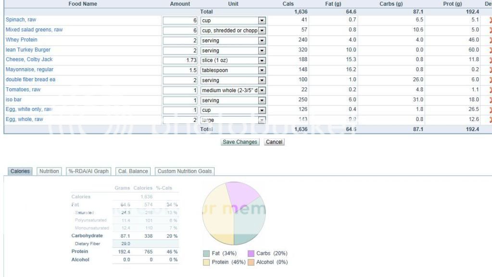Open the %-RDA/AI Graph tab

point(88,171)
